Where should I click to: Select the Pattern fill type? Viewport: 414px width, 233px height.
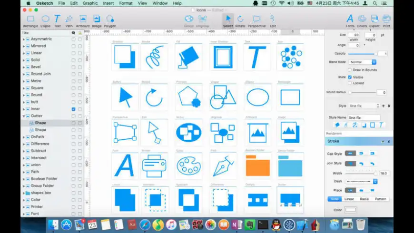[381, 199]
